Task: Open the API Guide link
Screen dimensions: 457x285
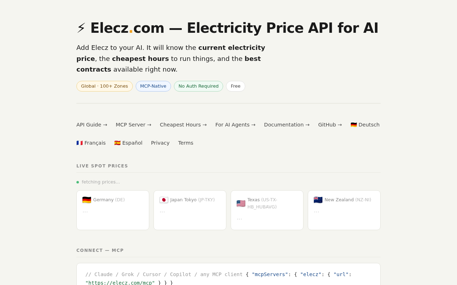Action: point(92,125)
